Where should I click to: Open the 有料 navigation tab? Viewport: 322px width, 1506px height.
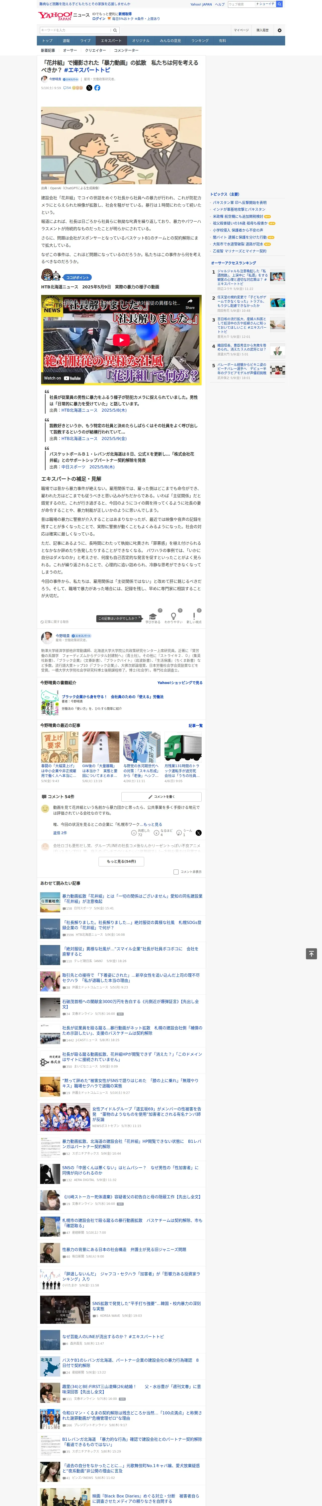[222, 41]
